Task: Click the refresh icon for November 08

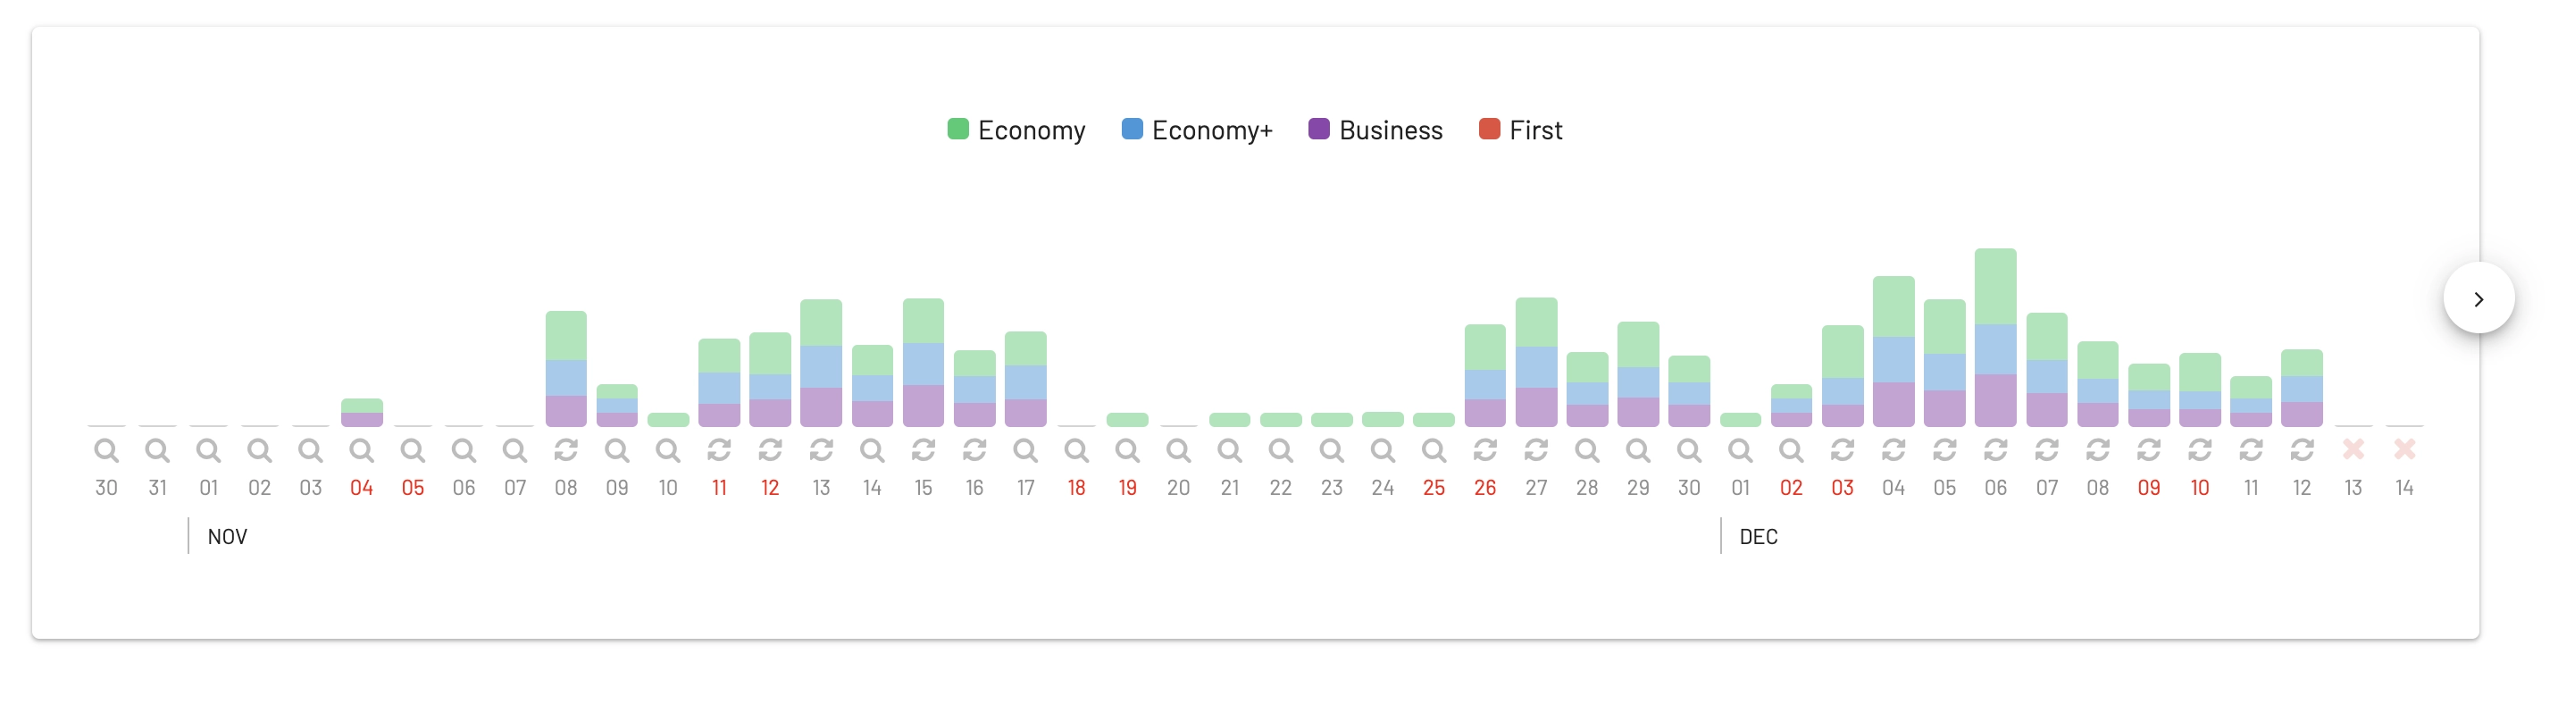Action: pos(566,451)
